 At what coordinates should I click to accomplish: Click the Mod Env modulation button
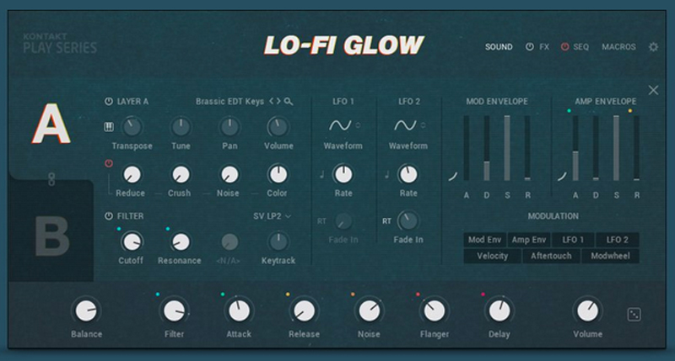pos(484,240)
